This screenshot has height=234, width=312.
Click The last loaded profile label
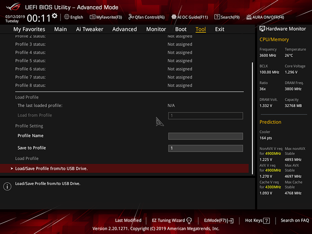coord(40,105)
